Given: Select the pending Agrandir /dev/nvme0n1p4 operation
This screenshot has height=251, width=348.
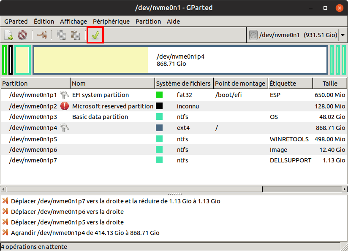Looking at the screenshot, I should [85, 232].
